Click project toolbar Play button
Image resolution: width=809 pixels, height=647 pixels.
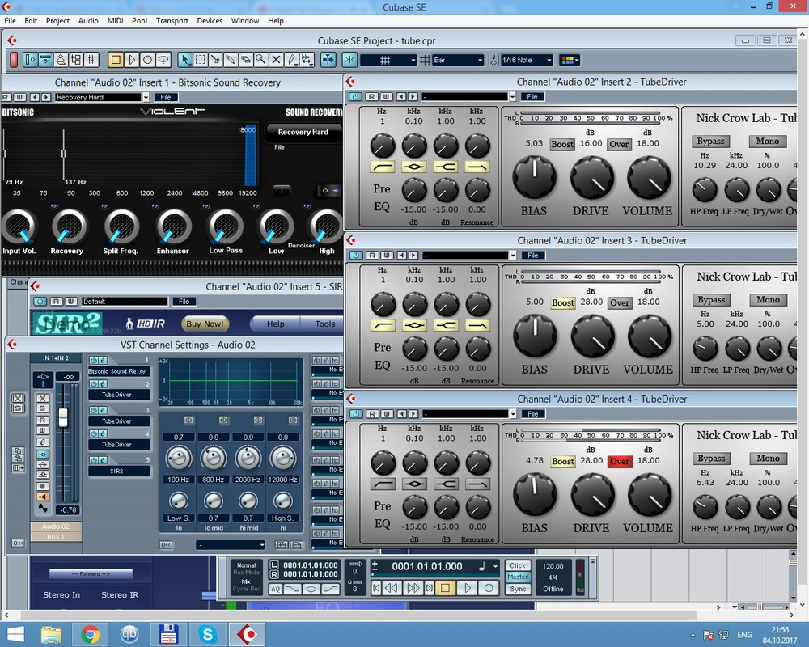tap(132, 60)
